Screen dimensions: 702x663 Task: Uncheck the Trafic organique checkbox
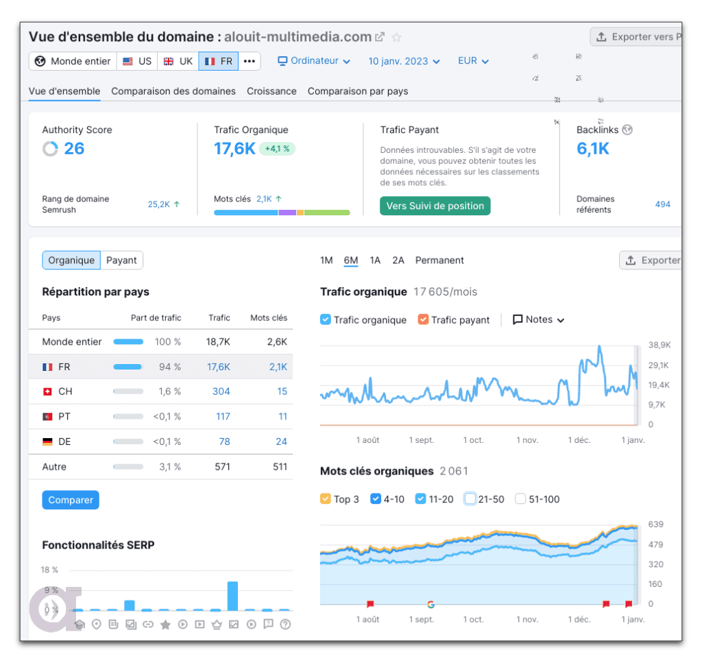point(326,320)
